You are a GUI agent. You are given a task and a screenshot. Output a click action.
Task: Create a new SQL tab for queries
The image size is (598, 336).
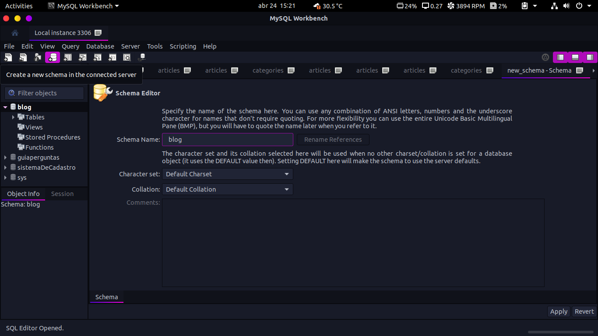pos(8,57)
